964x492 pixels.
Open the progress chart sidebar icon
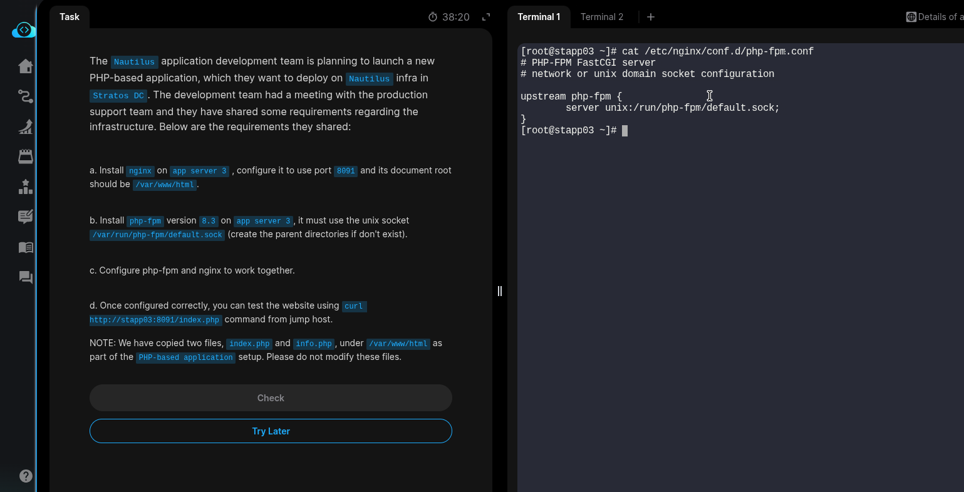pos(26,126)
